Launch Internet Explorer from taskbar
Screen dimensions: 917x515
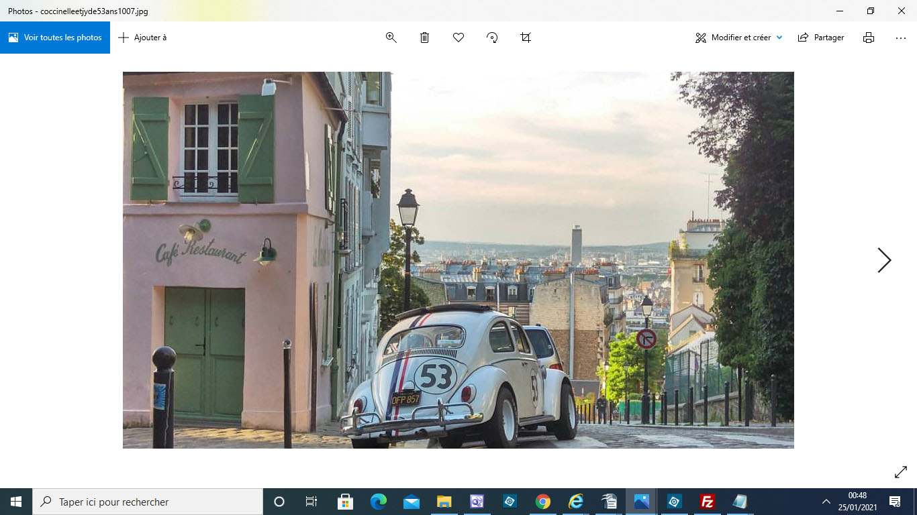(576, 502)
